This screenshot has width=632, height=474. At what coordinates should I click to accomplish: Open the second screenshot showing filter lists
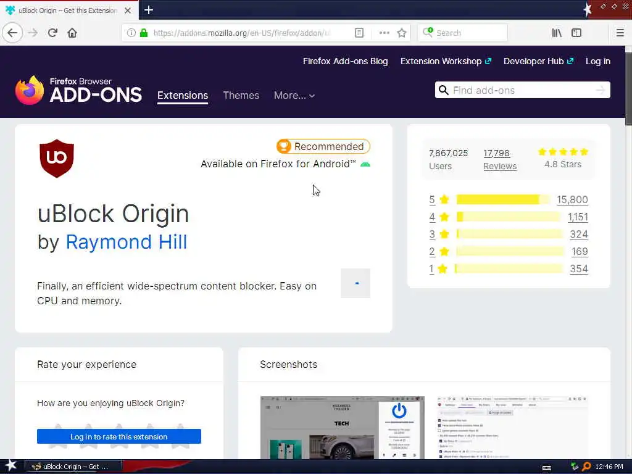click(x=512, y=427)
